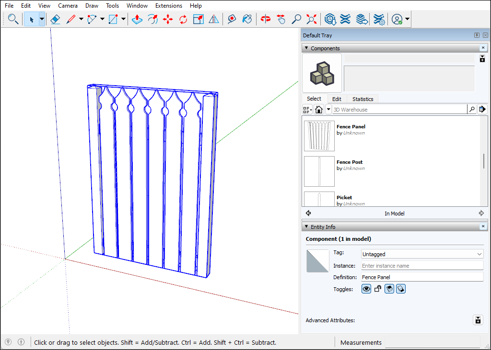Screen dimensions: 491x350
Task: Choose the Move tool
Action: [167, 19]
